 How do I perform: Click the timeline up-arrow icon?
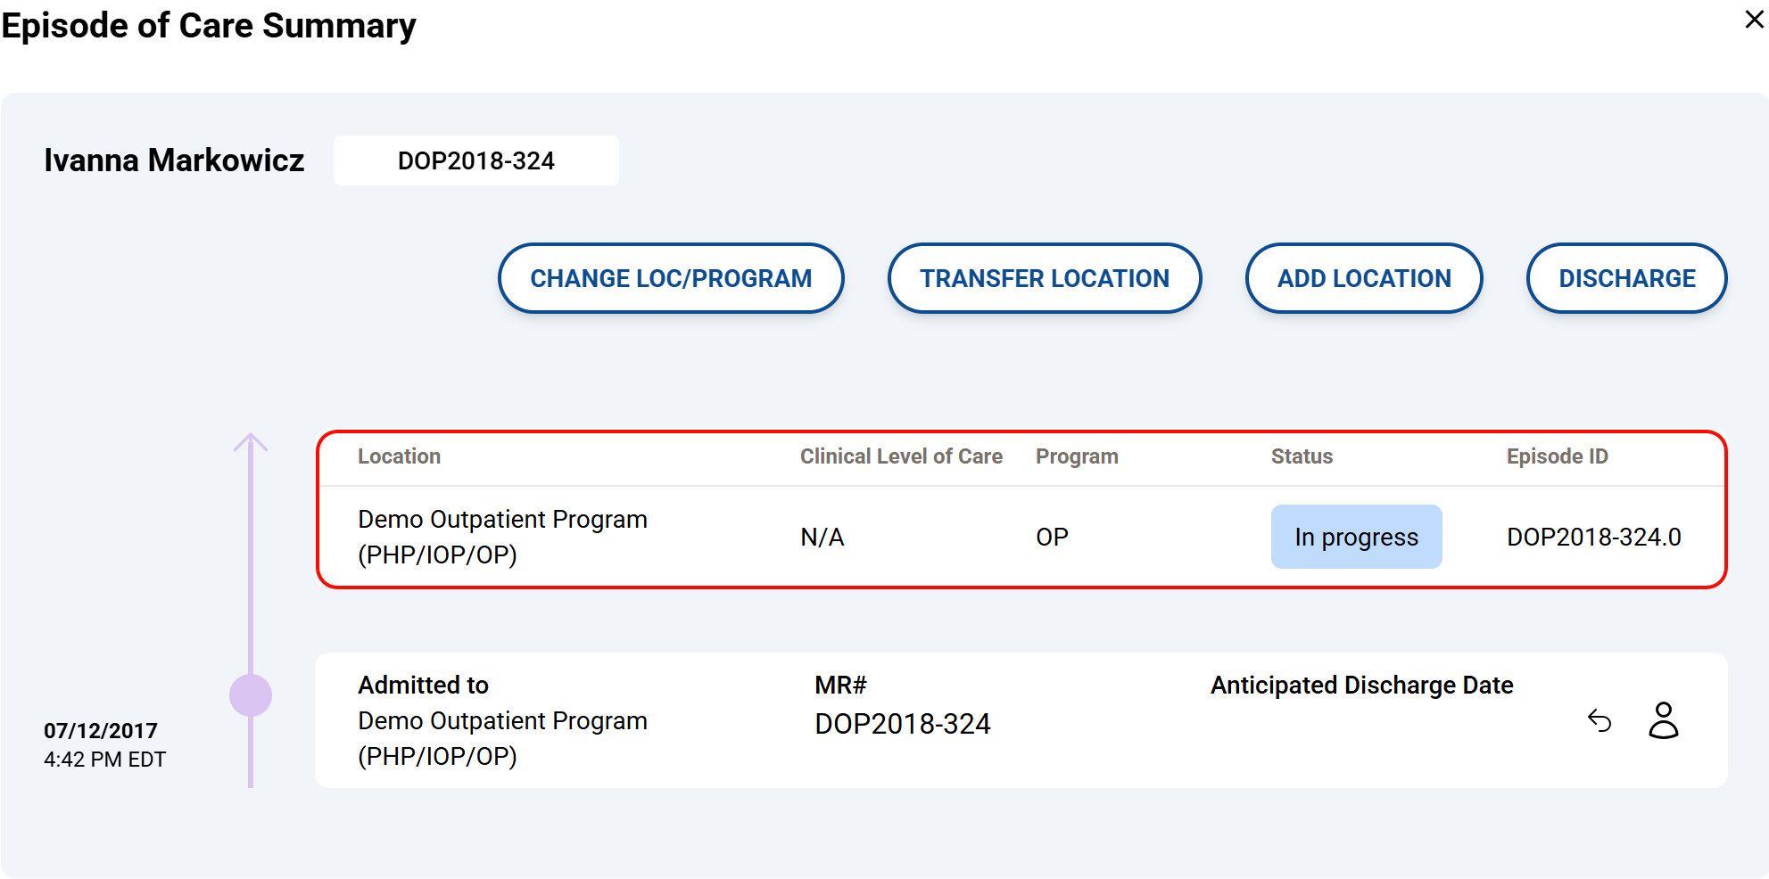point(251,443)
